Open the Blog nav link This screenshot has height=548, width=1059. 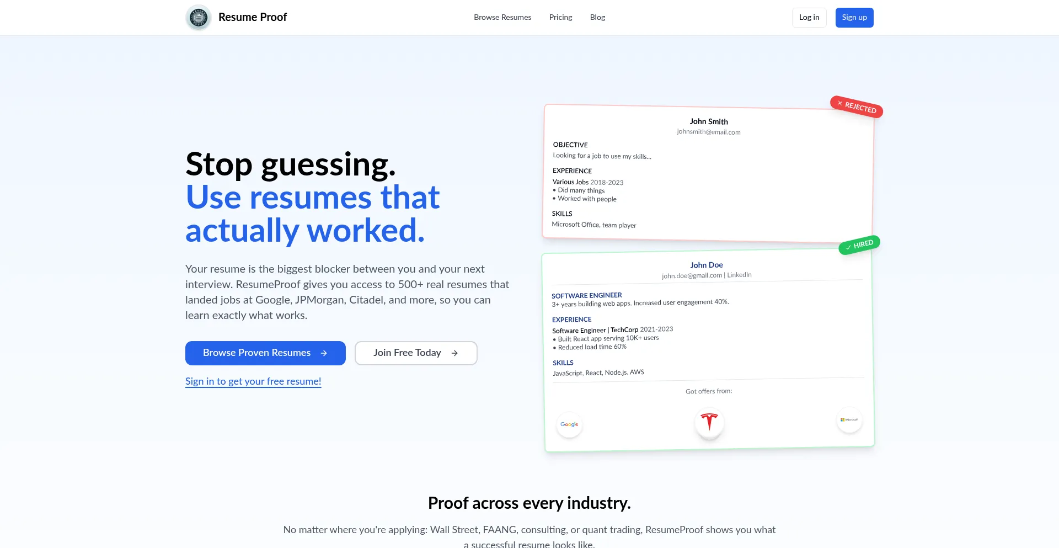[x=597, y=18]
